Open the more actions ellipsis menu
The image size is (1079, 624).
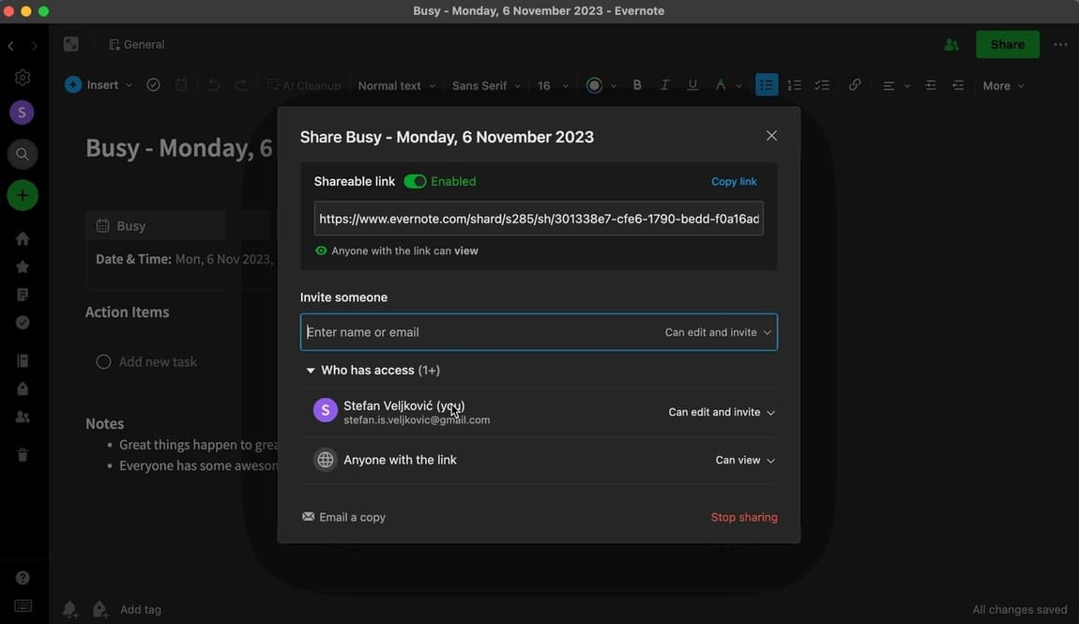coord(1060,45)
